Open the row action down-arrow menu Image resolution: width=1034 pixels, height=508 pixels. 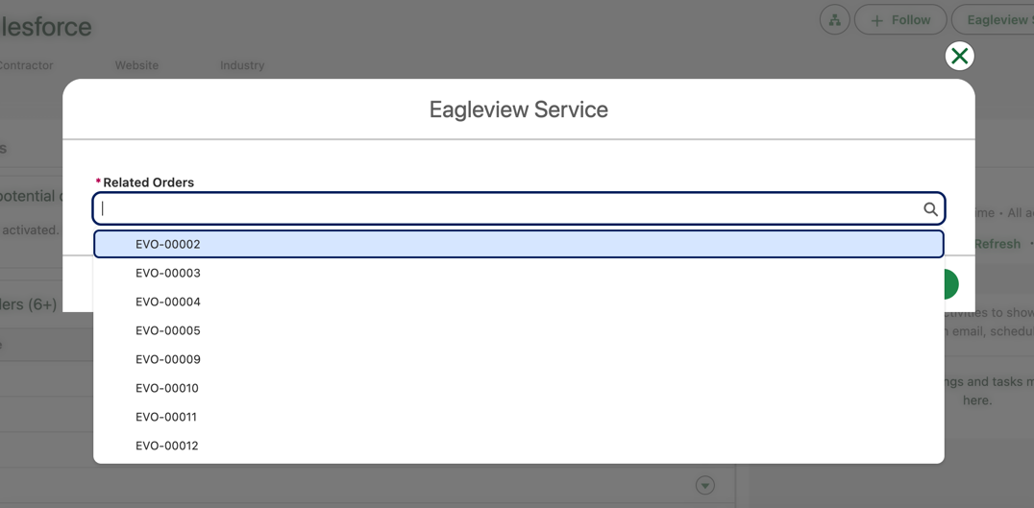[705, 485]
